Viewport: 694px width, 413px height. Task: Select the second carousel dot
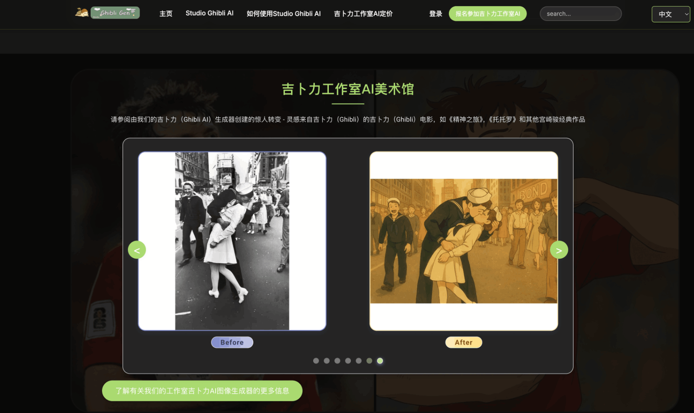pos(327,361)
